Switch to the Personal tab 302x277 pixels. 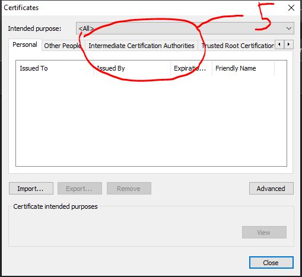click(x=25, y=44)
